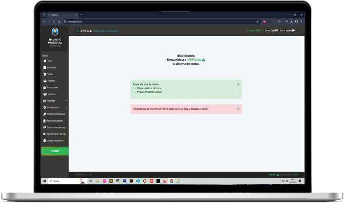Viewport: 344px width, 203px height.
Task: Select Extraer dinero de caja
Action: [56, 127]
